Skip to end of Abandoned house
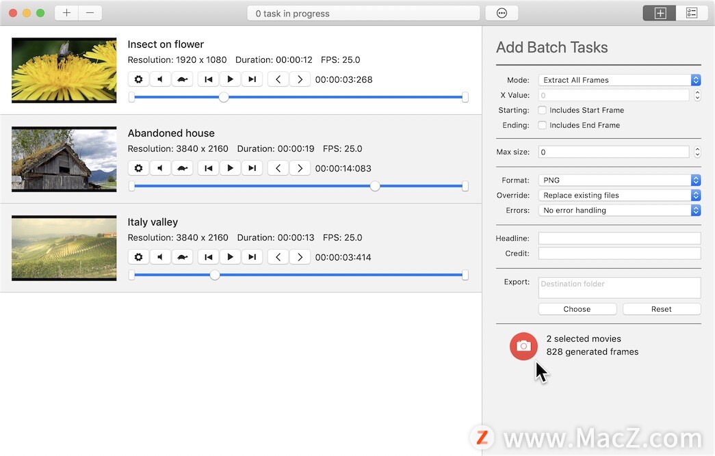715x456 pixels. tap(252, 168)
